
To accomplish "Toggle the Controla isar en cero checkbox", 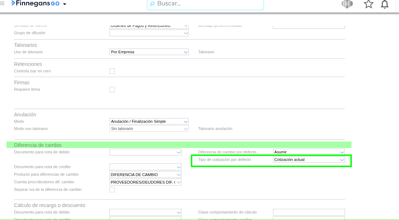I will pos(112,71).
